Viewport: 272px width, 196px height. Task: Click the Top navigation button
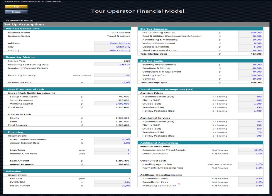(x=16, y=6)
